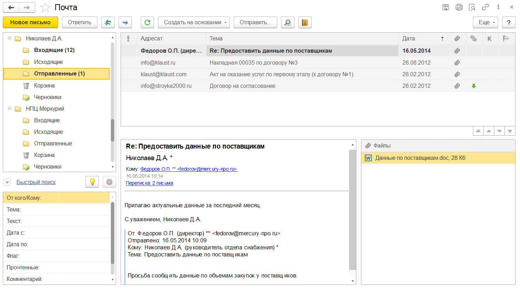Collapse the НПЦ Меркурий mailbox tree
The height and width of the screenshot is (288, 520).
(9, 109)
